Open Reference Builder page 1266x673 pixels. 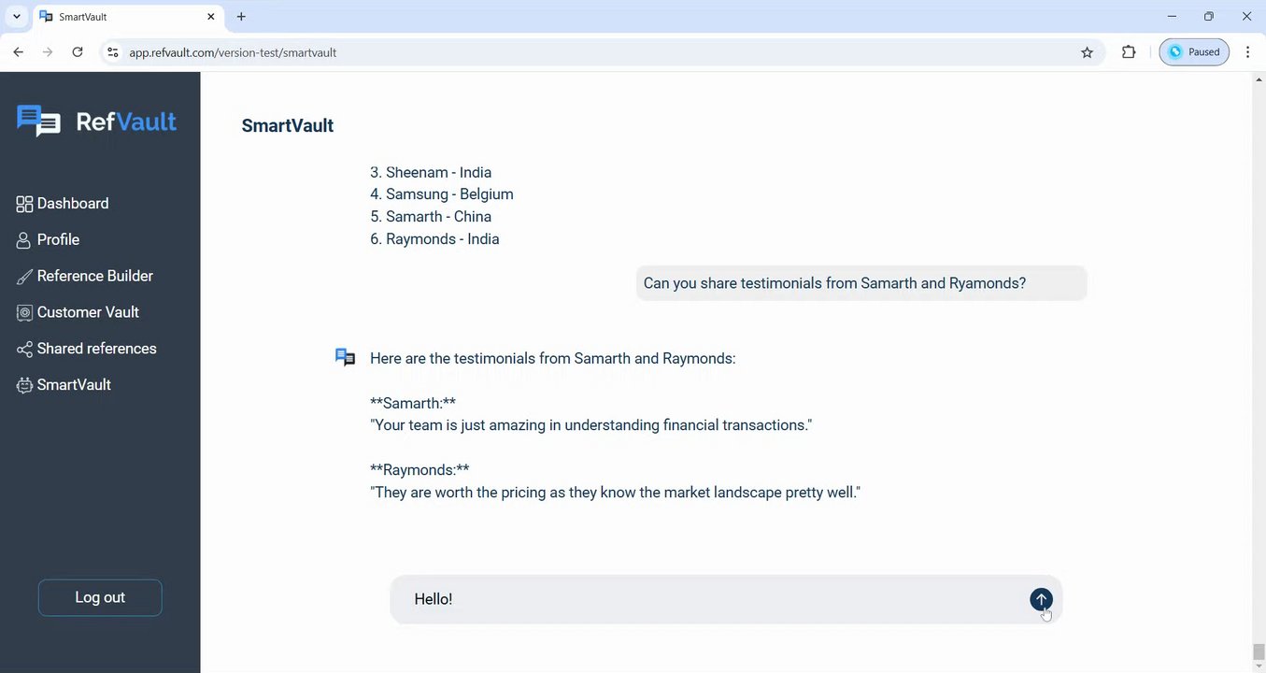click(x=84, y=277)
